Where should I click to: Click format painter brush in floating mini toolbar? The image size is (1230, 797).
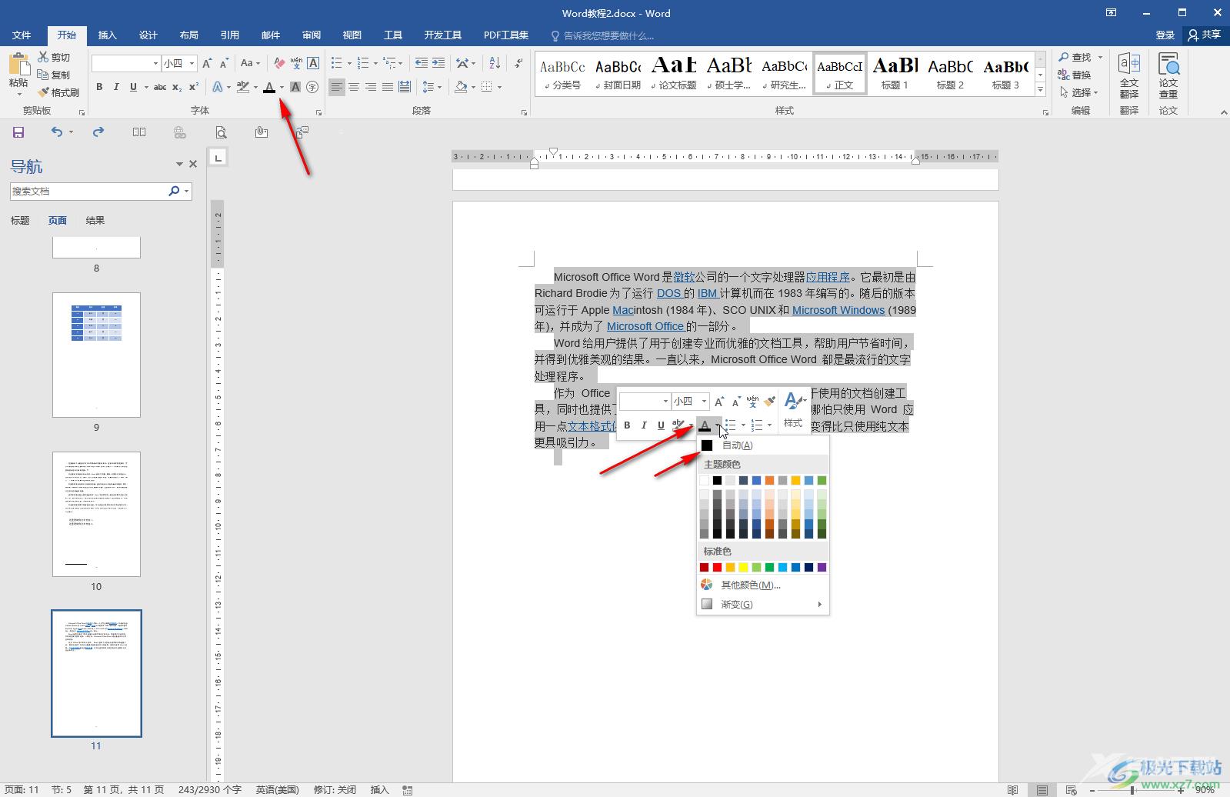click(x=769, y=401)
